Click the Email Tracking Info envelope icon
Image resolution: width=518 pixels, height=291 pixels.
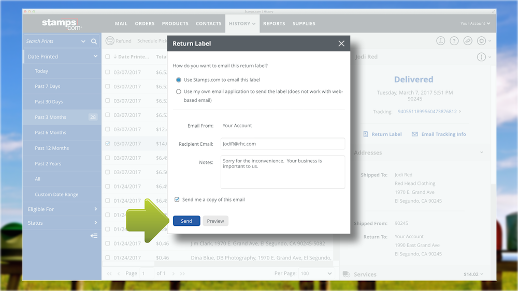(414, 134)
